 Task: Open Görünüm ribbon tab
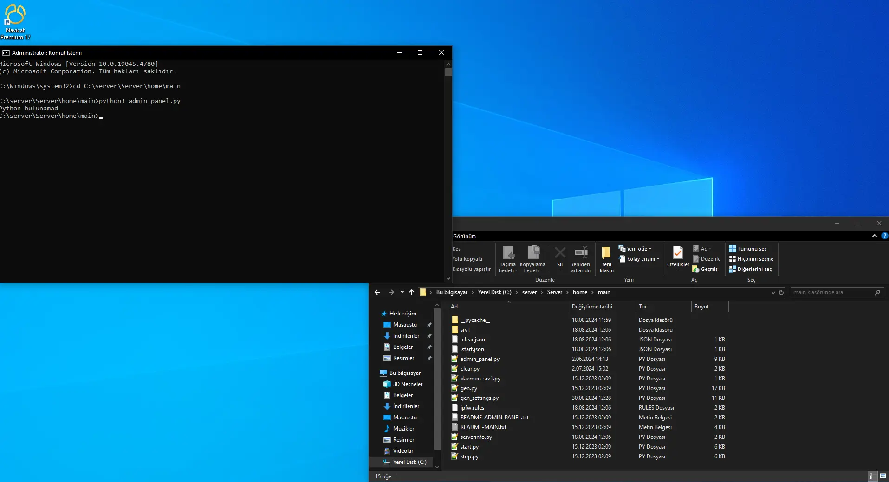[x=464, y=236]
